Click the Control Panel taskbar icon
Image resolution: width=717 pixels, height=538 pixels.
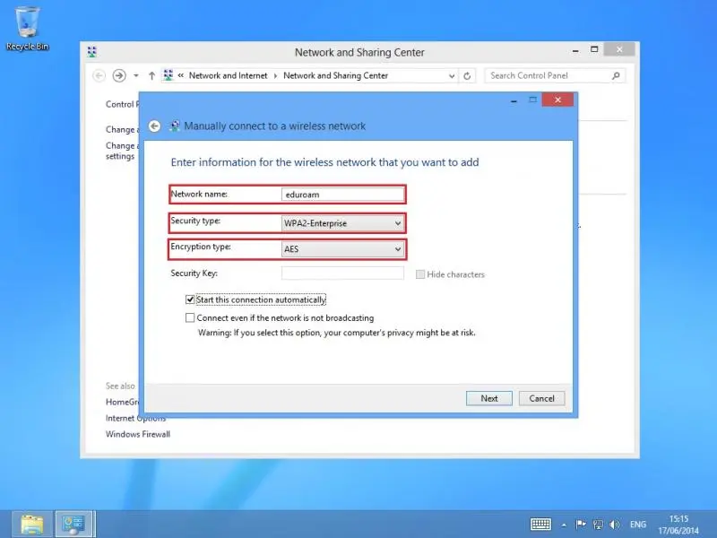(x=75, y=524)
